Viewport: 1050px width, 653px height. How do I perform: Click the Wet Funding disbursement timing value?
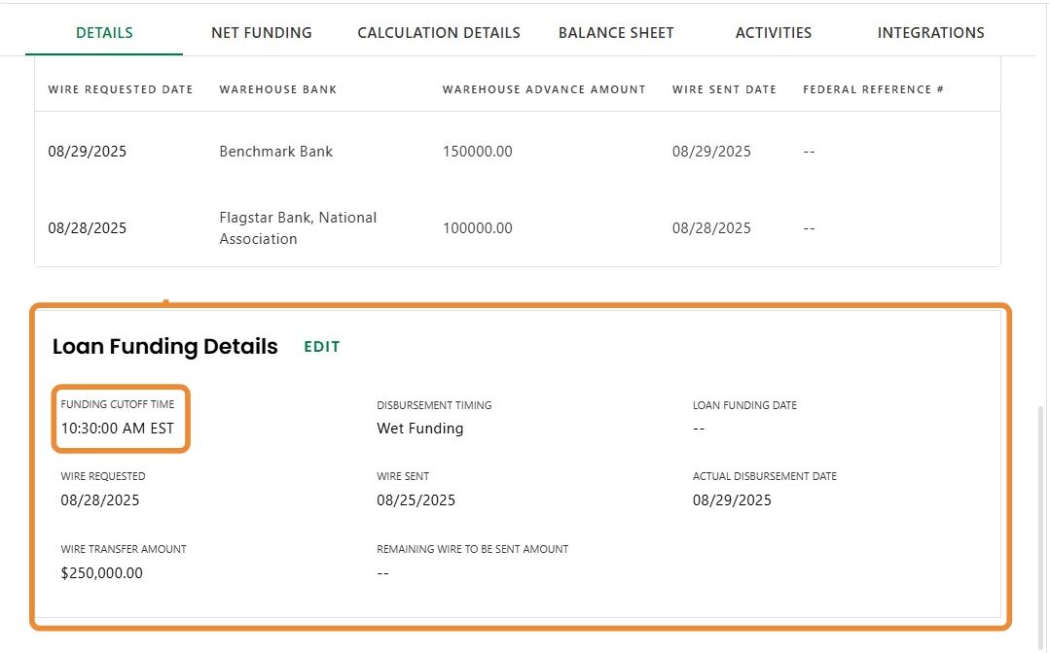419,429
